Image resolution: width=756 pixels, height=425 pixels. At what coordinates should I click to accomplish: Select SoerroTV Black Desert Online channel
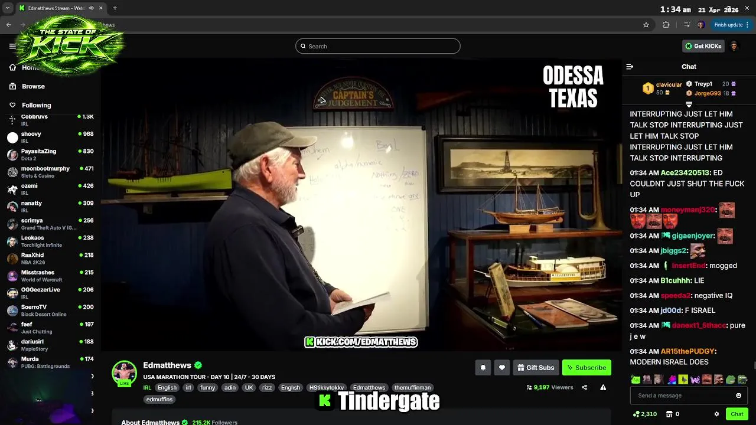pyautogui.click(x=50, y=310)
